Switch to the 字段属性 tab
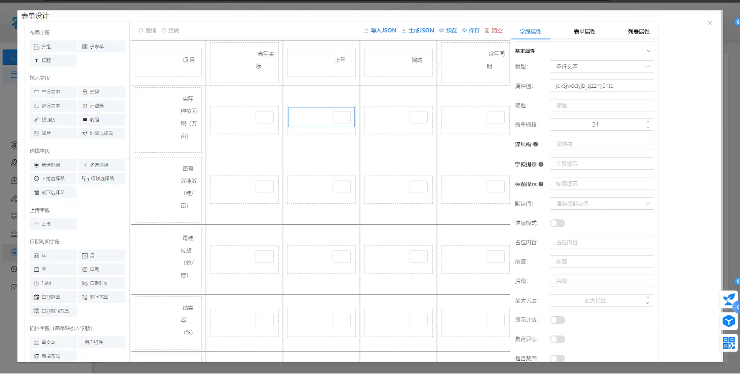 point(530,32)
